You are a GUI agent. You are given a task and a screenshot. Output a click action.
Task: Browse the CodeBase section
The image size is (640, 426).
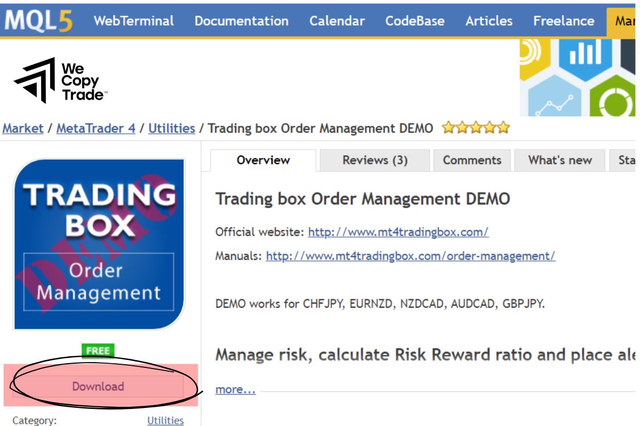click(414, 21)
